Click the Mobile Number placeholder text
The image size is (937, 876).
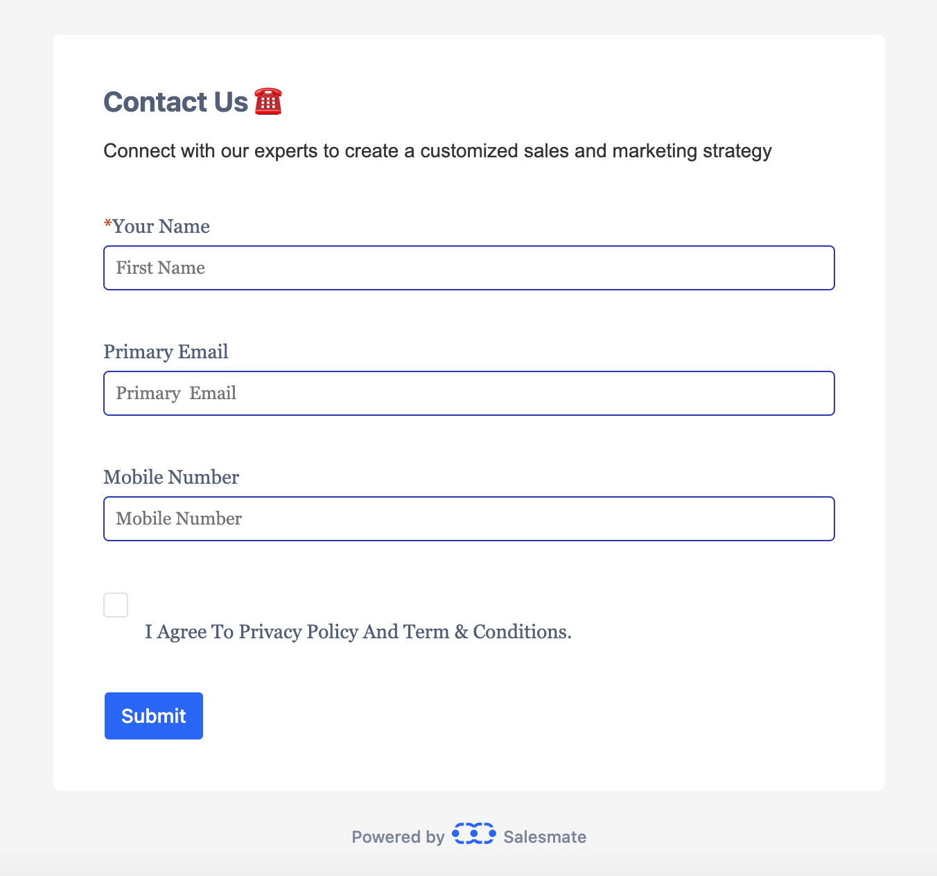pyautogui.click(x=179, y=519)
